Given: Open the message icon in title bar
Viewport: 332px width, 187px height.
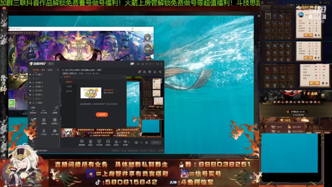Looking at the screenshot, I should click(138, 64).
